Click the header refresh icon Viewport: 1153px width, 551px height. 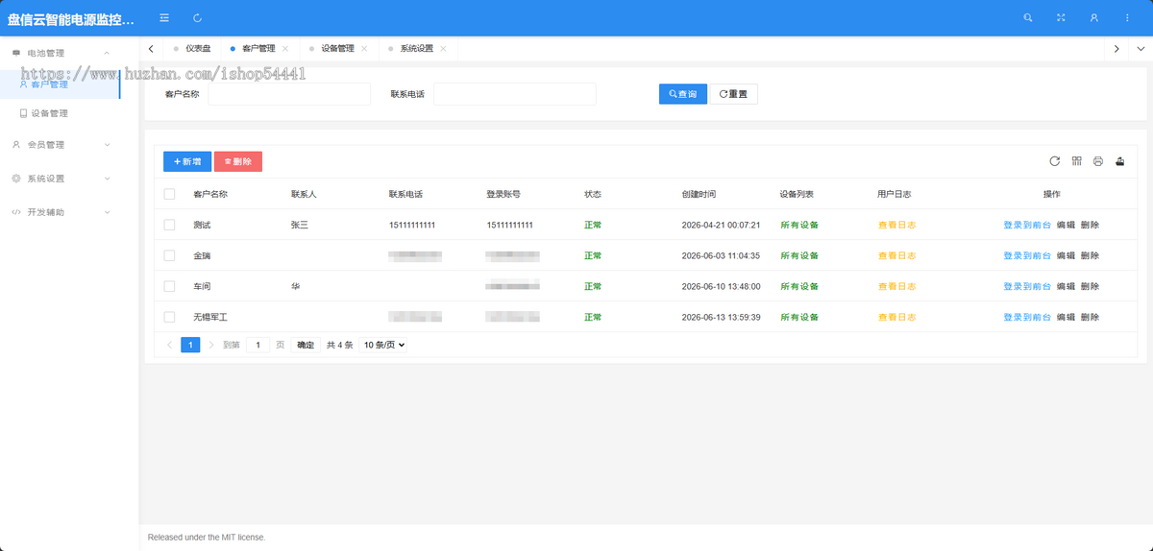[x=197, y=18]
